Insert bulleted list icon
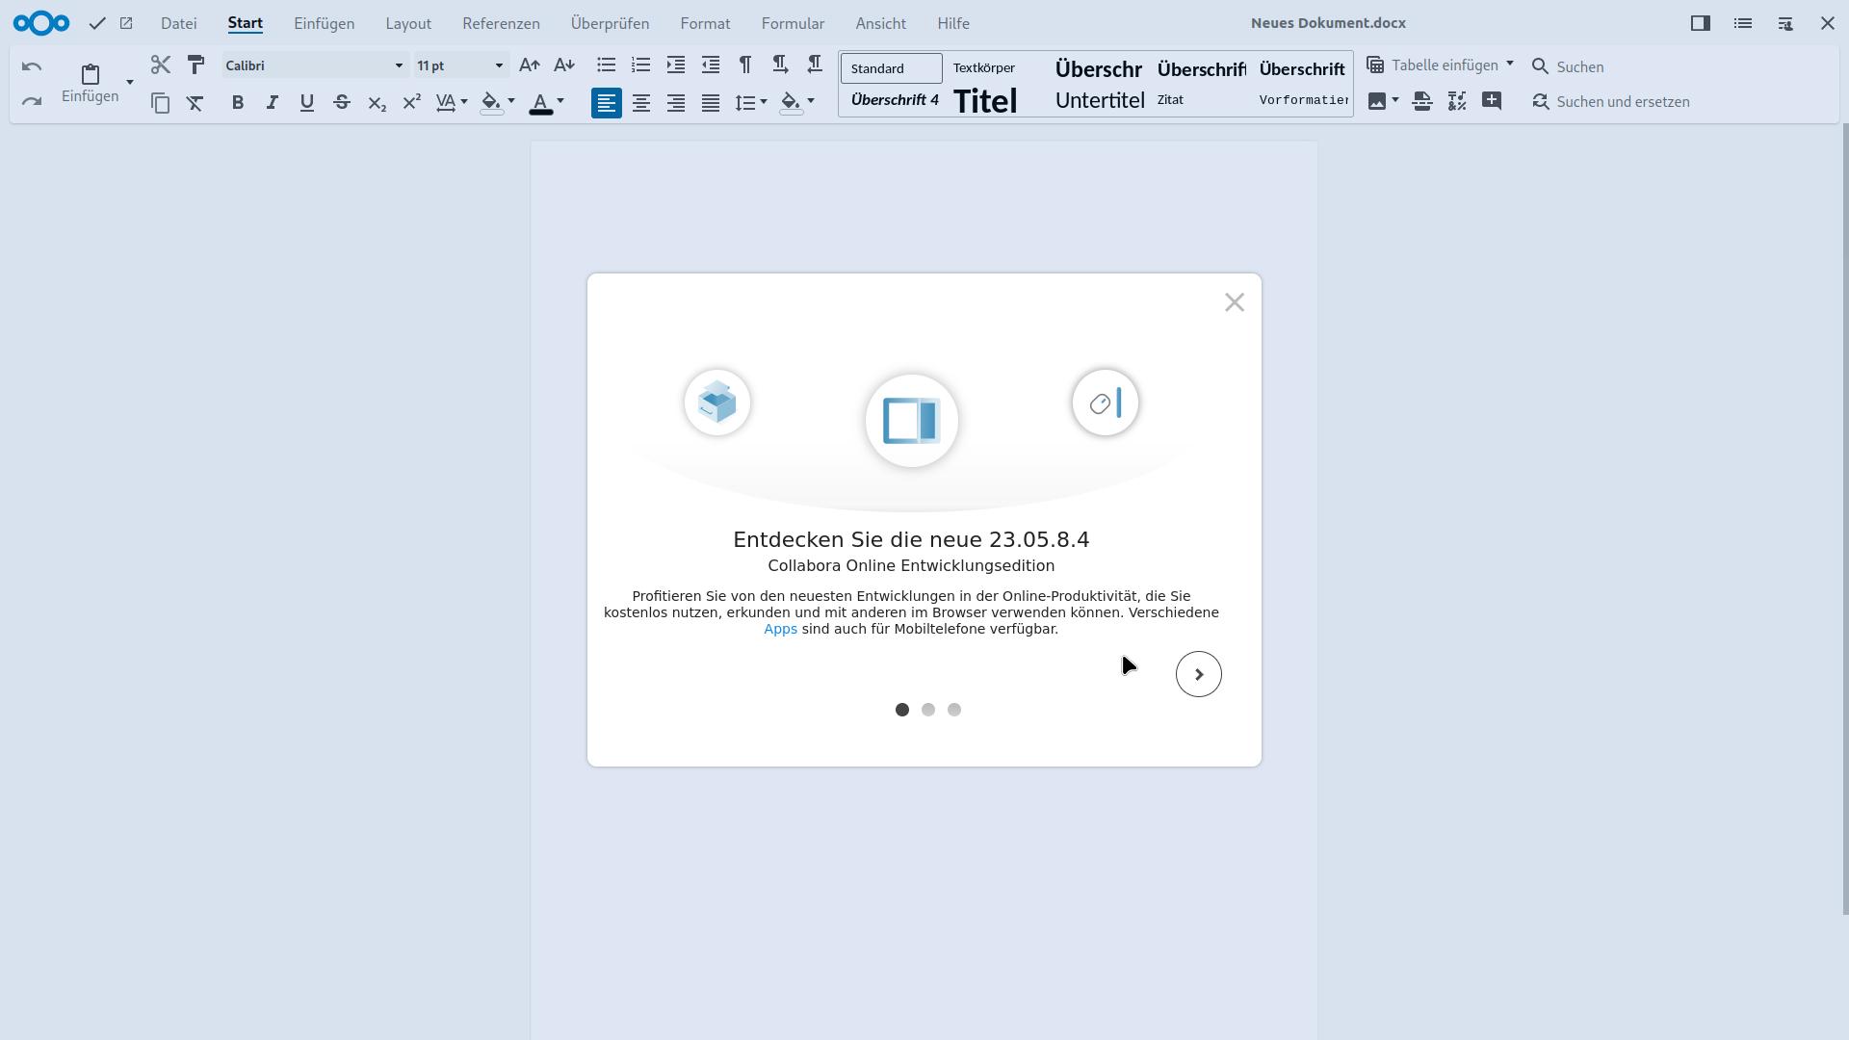This screenshot has height=1040, width=1849. [x=606, y=65]
